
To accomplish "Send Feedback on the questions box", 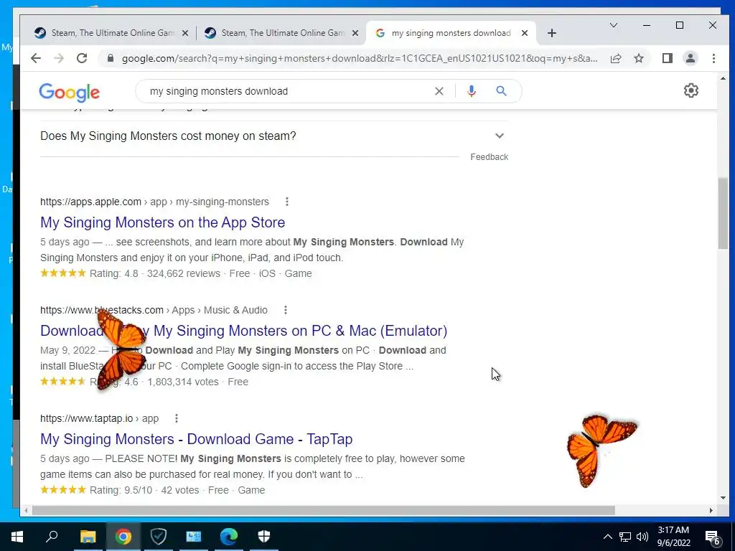I will click(x=489, y=157).
